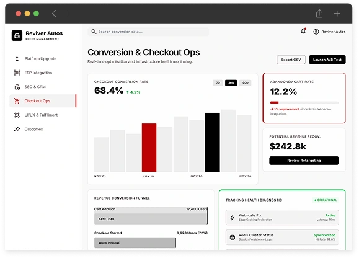Open the Outcomes section
Image resolution: width=359 pixels, height=258 pixels.
[x=43, y=129]
